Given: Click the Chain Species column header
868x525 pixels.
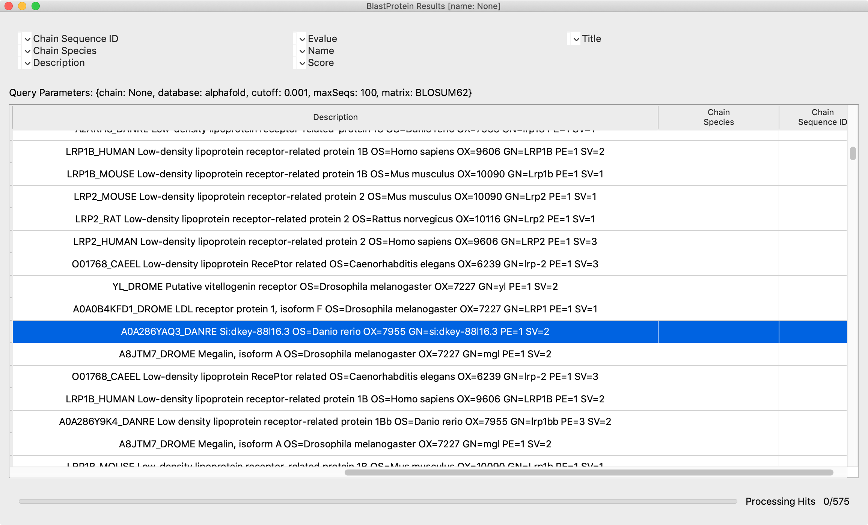Looking at the screenshot, I should [718, 117].
